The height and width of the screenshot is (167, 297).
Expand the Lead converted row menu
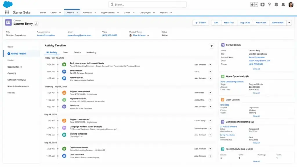point(210,156)
